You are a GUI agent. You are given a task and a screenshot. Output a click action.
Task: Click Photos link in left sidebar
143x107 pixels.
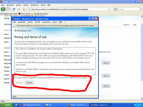click(x=6, y=71)
